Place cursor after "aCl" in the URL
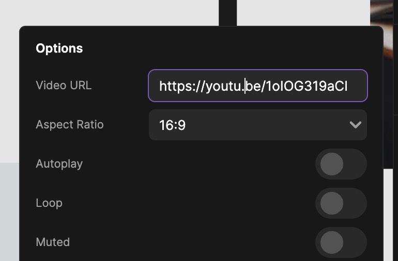This screenshot has width=398, height=261. tap(348, 86)
